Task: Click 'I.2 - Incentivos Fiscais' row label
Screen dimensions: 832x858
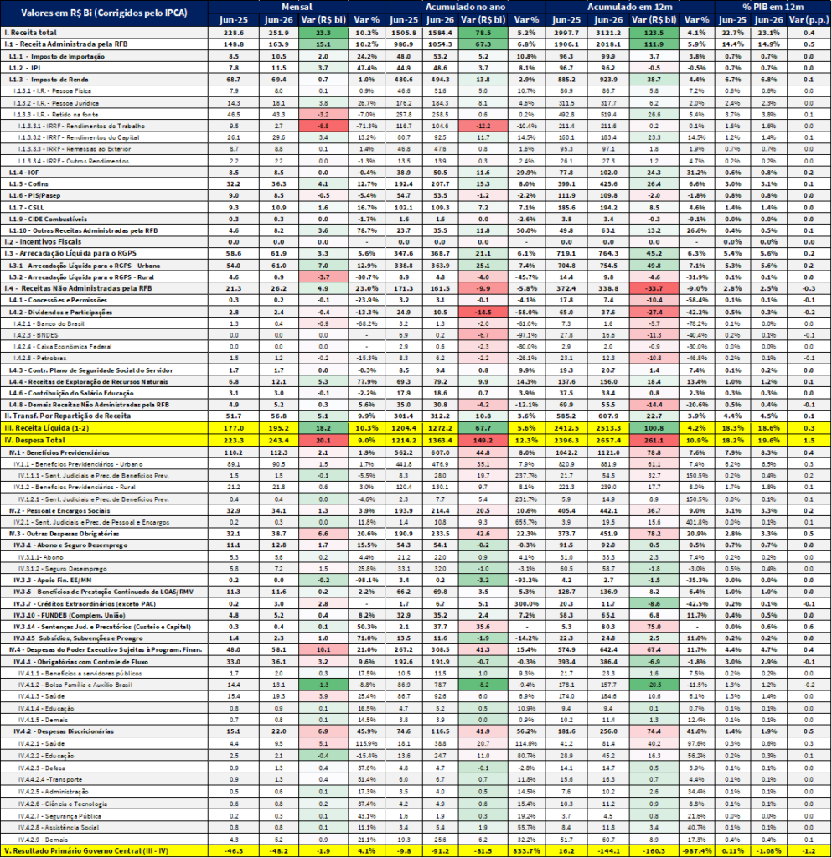Action: [43, 242]
